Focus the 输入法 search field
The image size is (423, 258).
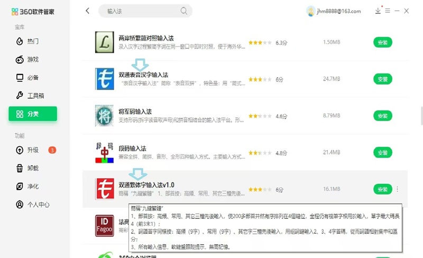pyautogui.click(x=145, y=11)
